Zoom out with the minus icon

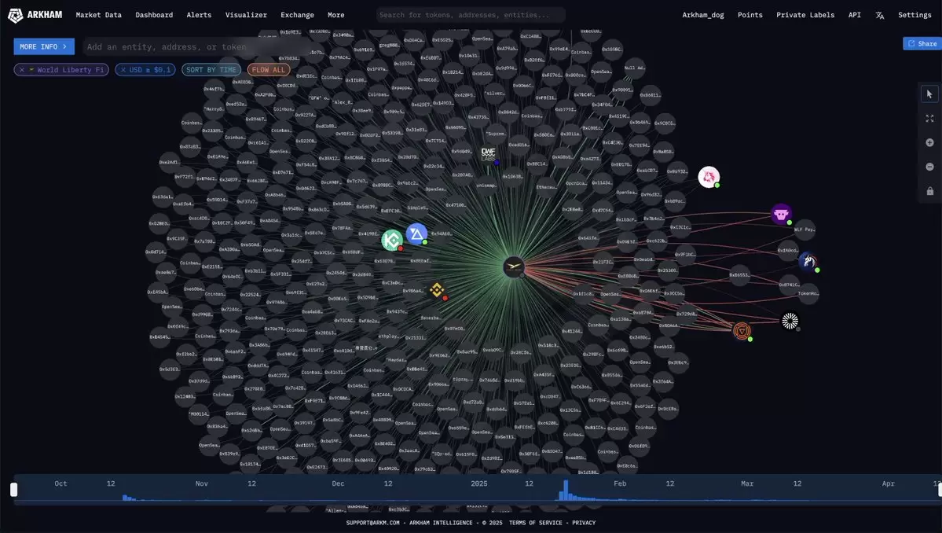(x=929, y=167)
